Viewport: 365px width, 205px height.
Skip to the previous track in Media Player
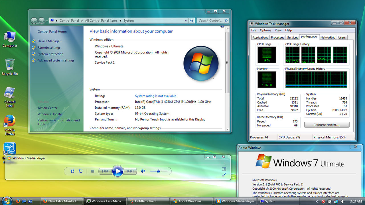(x=105, y=171)
